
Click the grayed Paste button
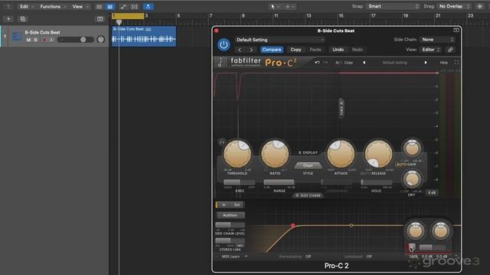tap(315, 50)
